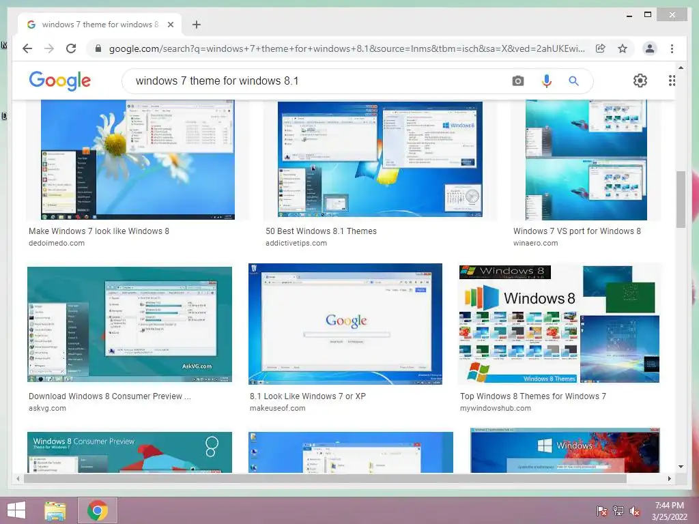Select the 'windows 7 theme for windows 8' tab

(x=100, y=25)
